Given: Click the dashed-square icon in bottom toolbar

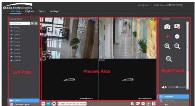Looking at the screenshot, I should tap(148, 104).
